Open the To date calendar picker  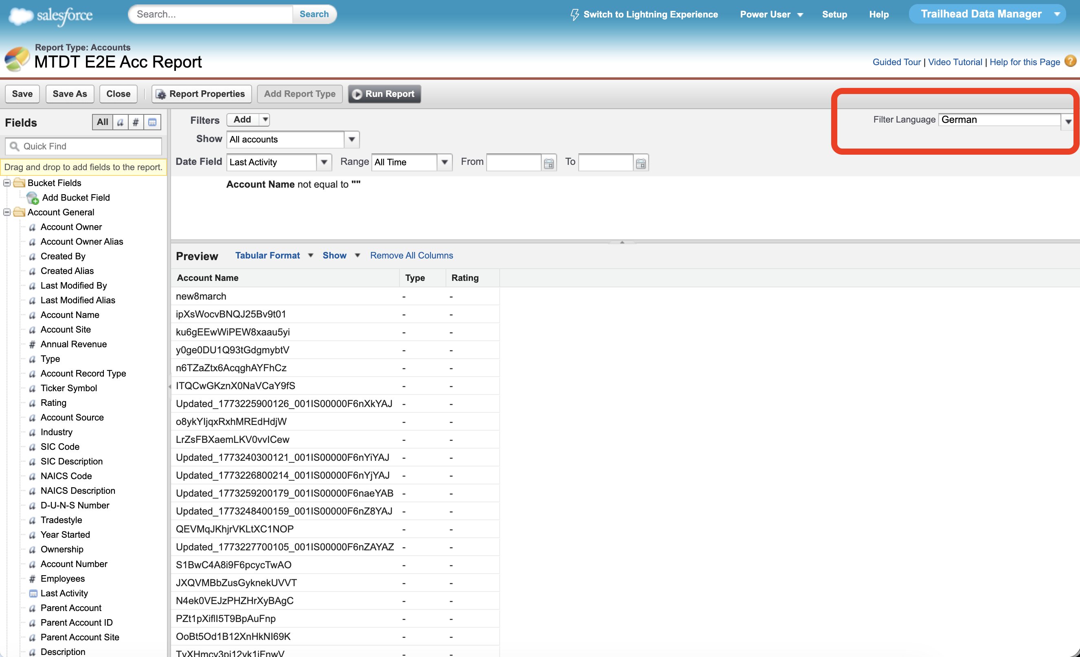tap(641, 163)
